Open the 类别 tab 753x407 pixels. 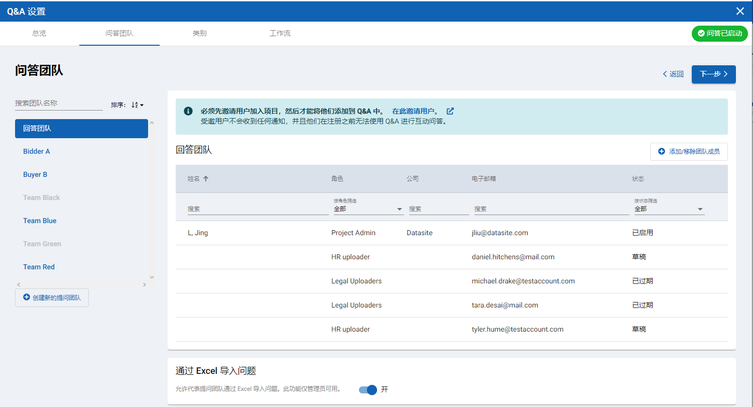click(x=199, y=34)
